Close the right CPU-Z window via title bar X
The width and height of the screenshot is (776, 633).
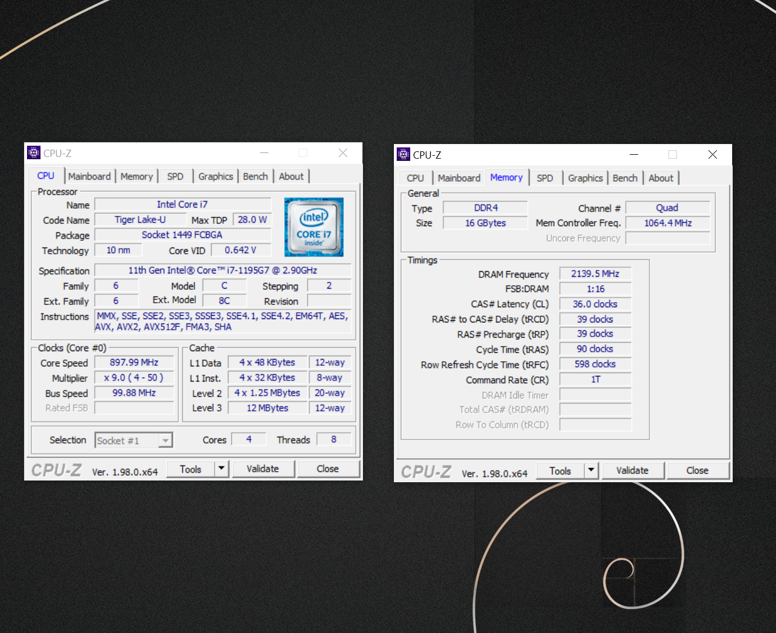coord(712,154)
